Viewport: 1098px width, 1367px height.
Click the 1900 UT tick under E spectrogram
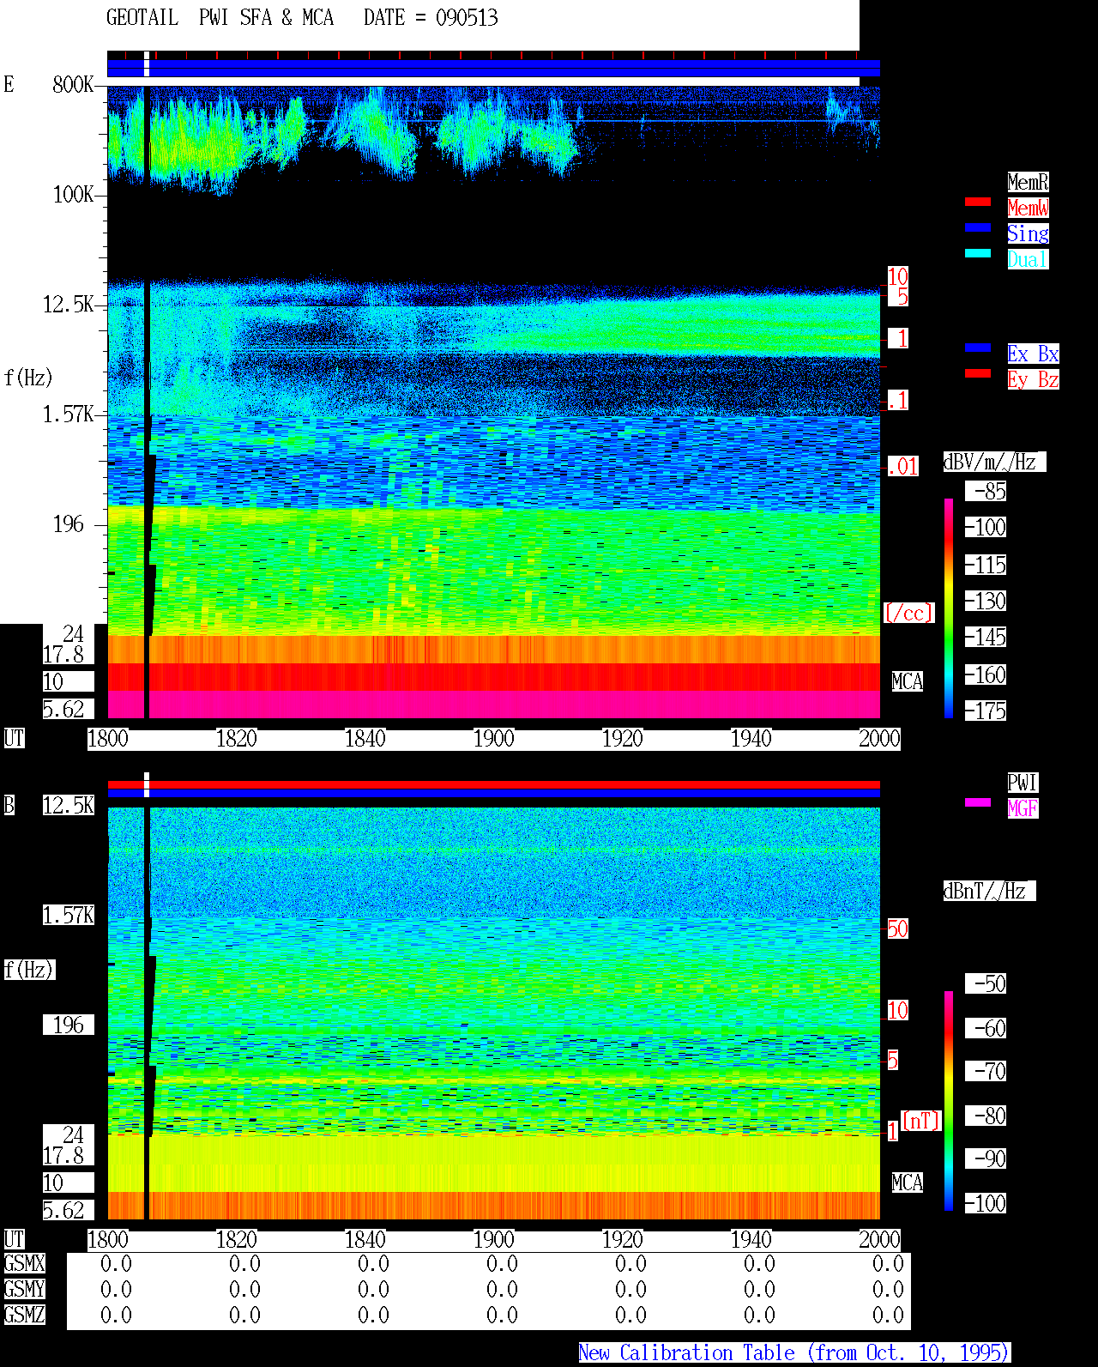click(493, 739)
